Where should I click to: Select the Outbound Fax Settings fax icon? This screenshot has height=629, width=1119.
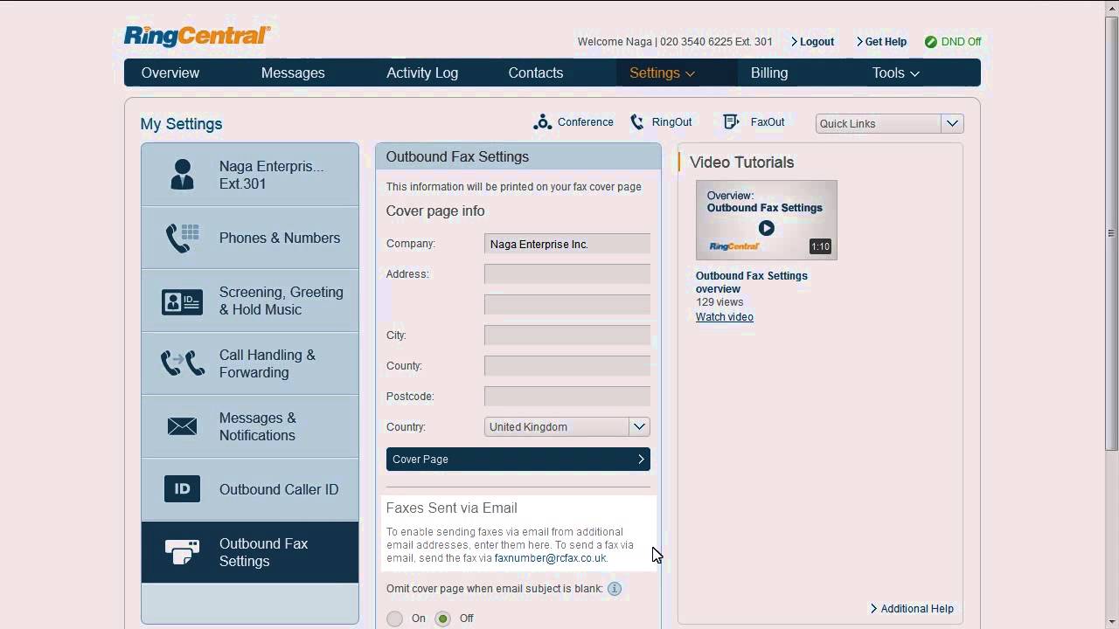pos(182,552)
